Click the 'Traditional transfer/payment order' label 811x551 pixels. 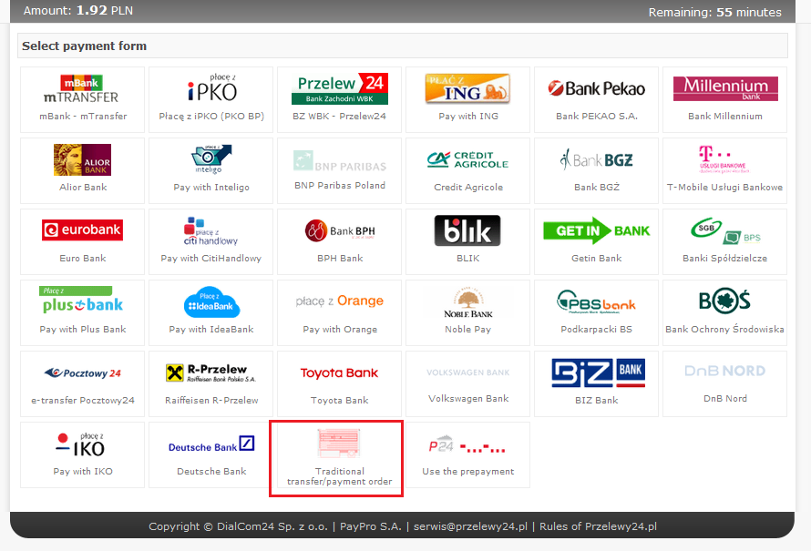click(339, 476)
